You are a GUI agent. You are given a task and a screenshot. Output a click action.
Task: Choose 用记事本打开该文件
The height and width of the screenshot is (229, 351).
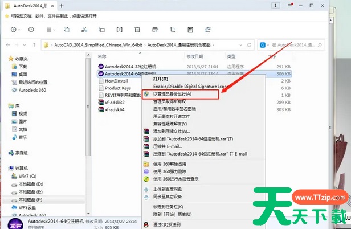(172, 116)
